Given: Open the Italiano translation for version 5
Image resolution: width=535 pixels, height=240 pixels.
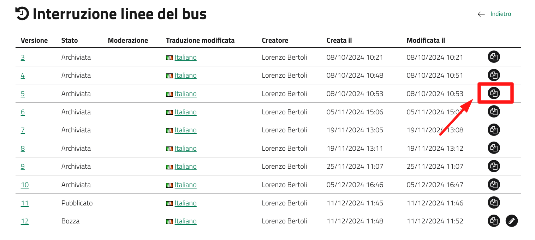Looking at the screenshot, I should click(x=185, y=94).
